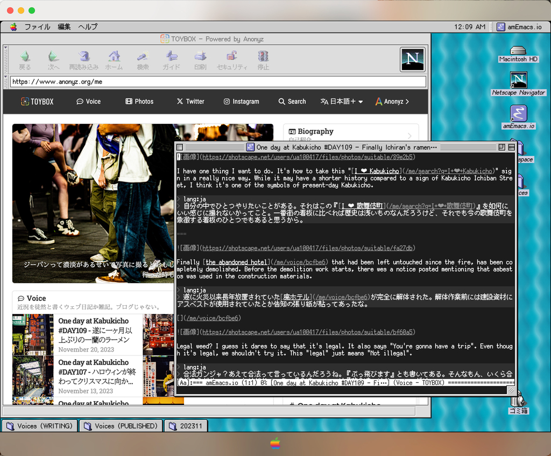Screen dimensions: 551x456
Task: Select the amEmacs.io desktop icon
Action: click(x=518, y=117)
